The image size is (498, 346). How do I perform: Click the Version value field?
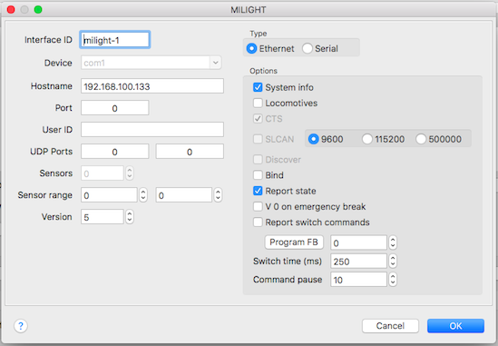pos(103,217)
